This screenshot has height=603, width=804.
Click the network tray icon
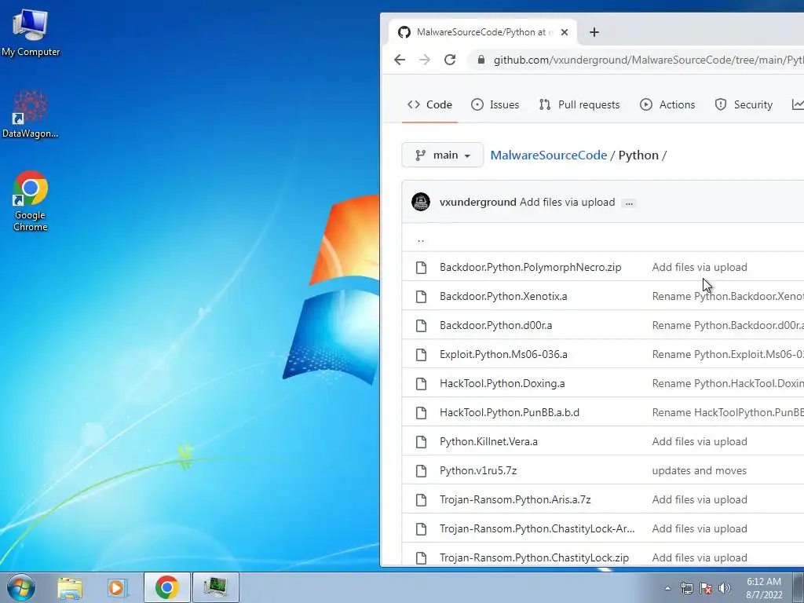[x=686, y=588]
